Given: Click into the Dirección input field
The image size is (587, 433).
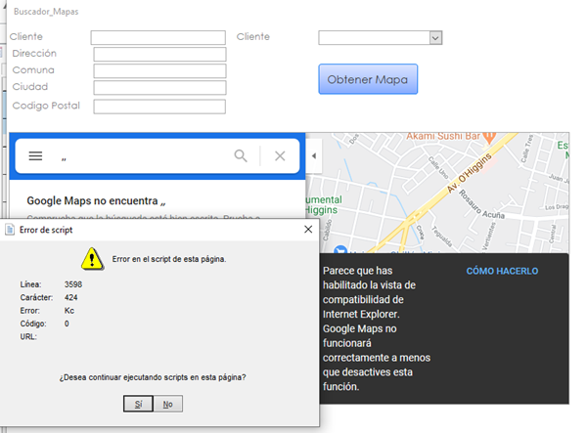Looking at the screenshot, I should 159,54.
